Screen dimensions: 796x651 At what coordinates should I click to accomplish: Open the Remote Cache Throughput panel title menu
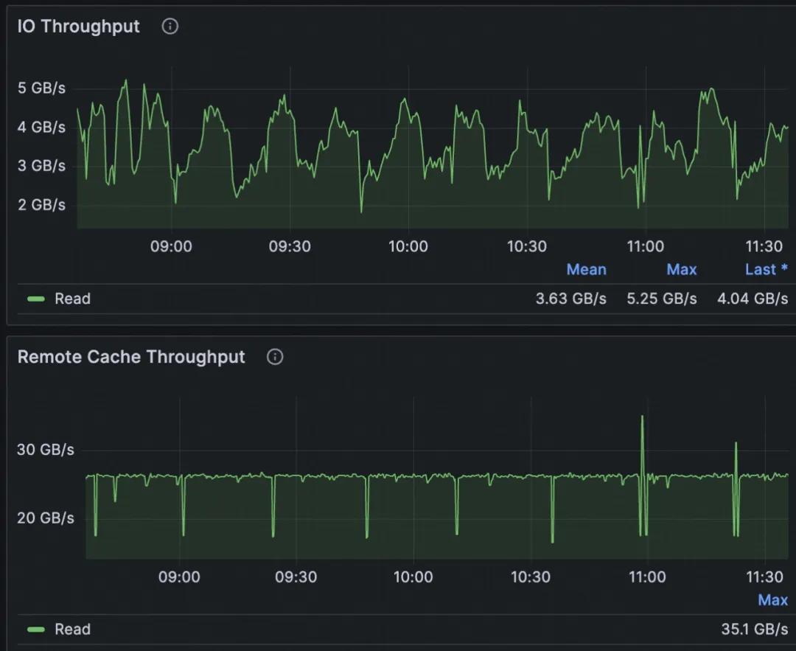click(130, 358)
